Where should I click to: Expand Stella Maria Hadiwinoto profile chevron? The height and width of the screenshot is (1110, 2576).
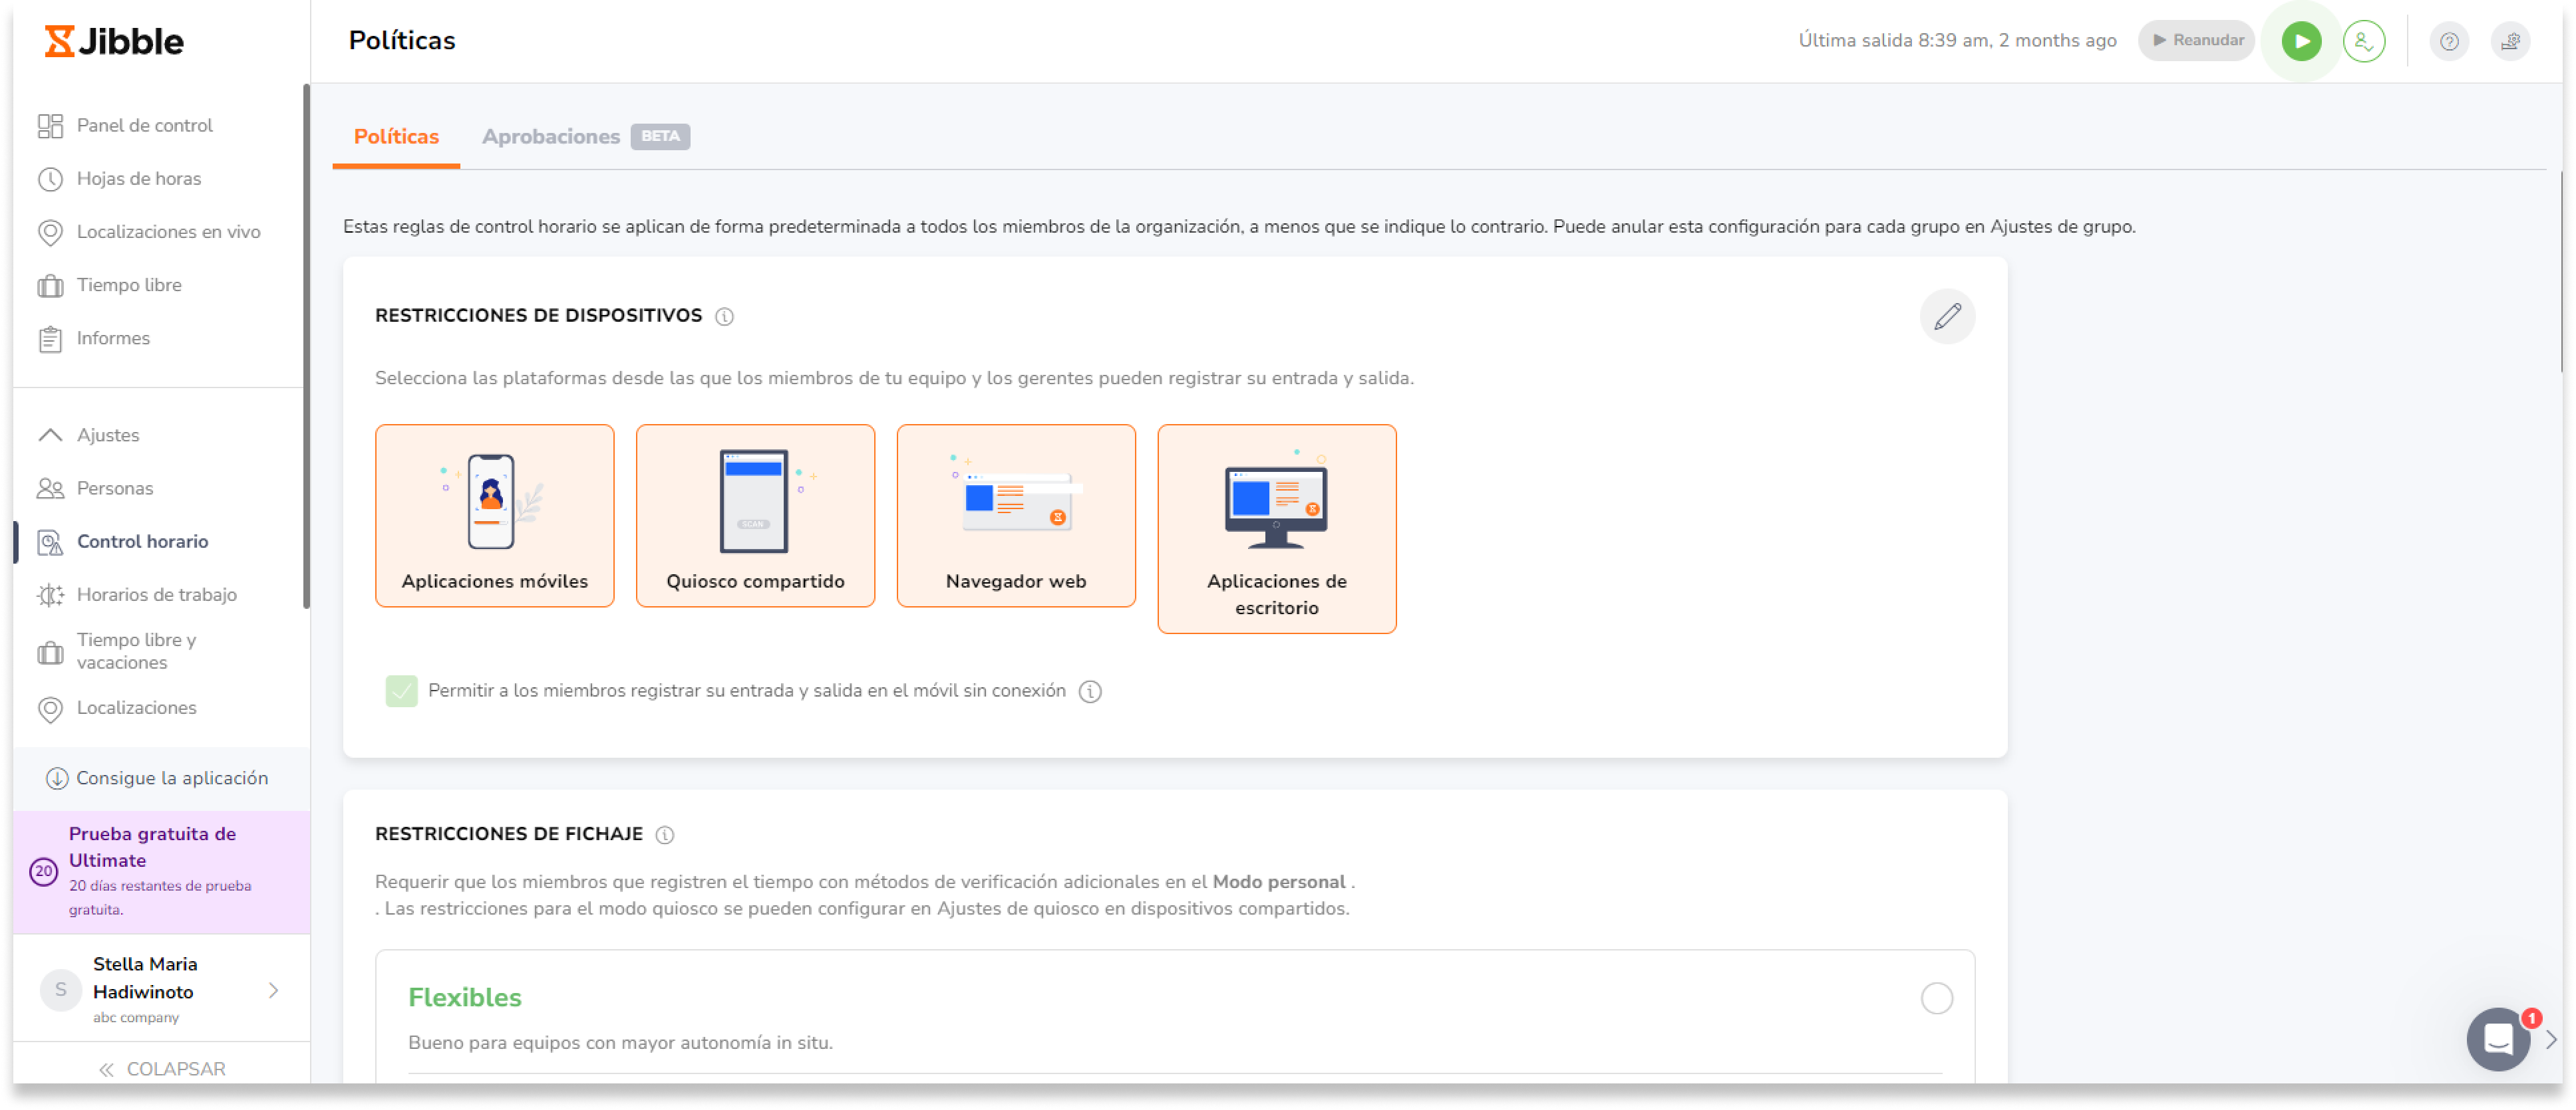point(273,990)
